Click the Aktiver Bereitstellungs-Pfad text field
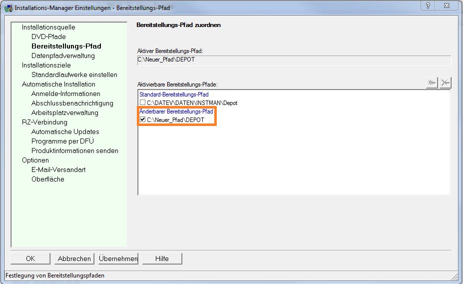Image resolution: width=463 pixels, height=284 pixels. pos(294,60)
